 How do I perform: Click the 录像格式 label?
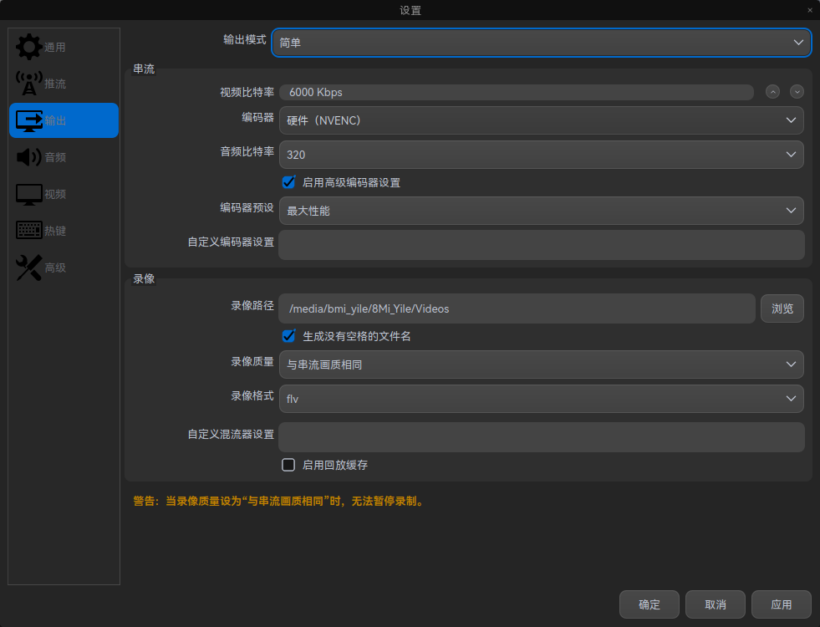pos(252,396)
